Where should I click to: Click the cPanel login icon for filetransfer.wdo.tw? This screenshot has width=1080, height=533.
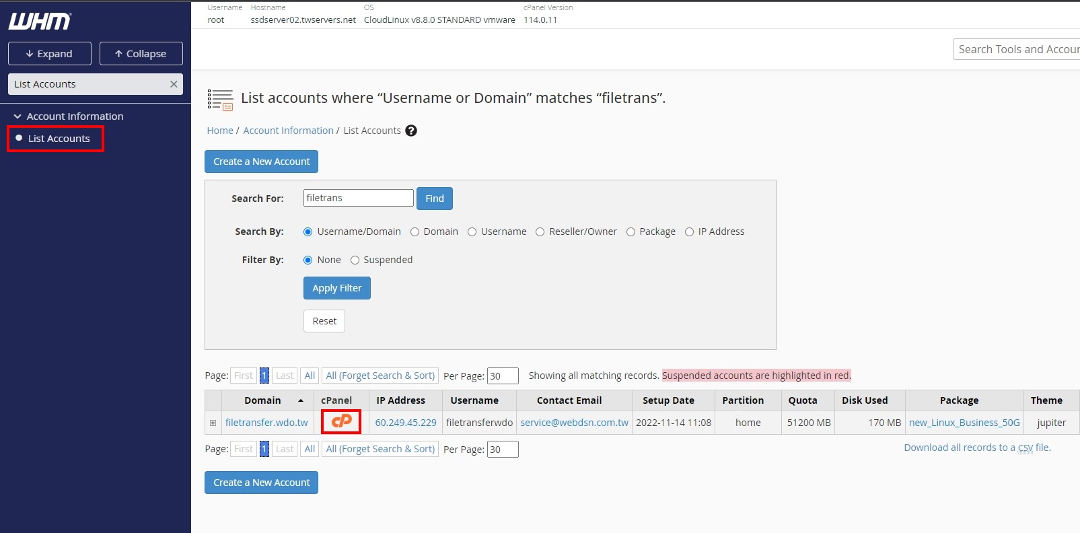pyautogui.click(x=341, y=422)
